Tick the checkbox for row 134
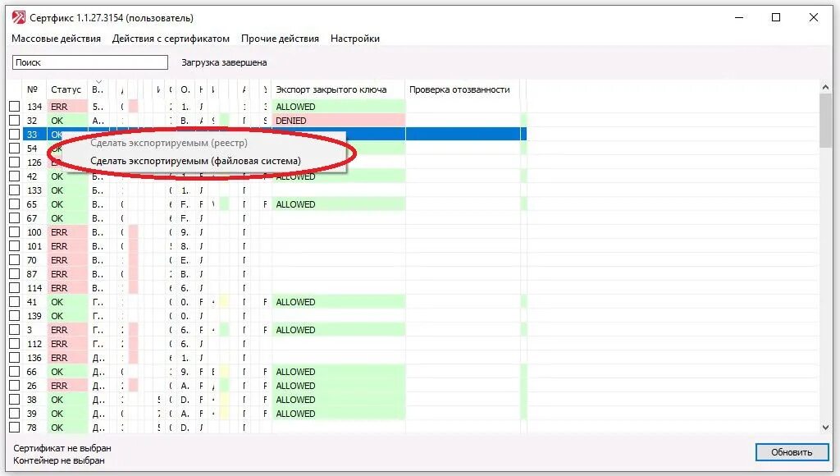The image size is (840, 476). click(x=15, y=107)
